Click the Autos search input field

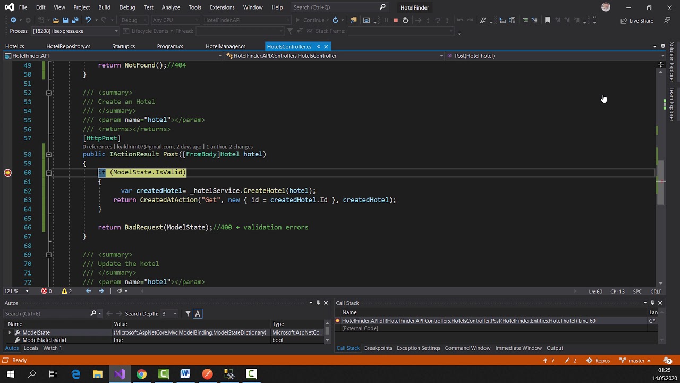click(x=46, y=314)
